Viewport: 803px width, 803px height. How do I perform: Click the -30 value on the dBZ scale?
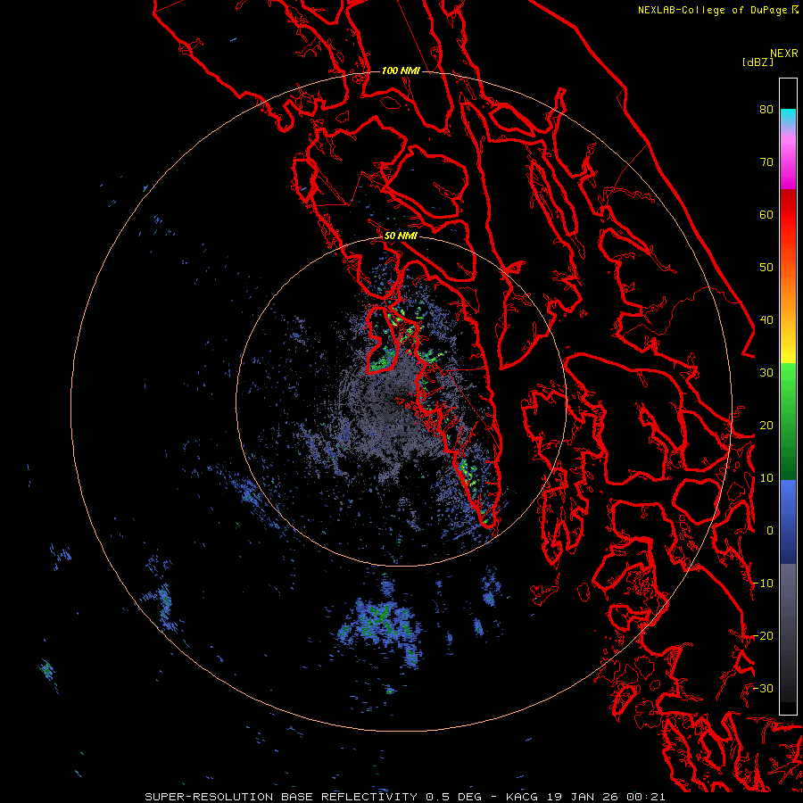763,688
